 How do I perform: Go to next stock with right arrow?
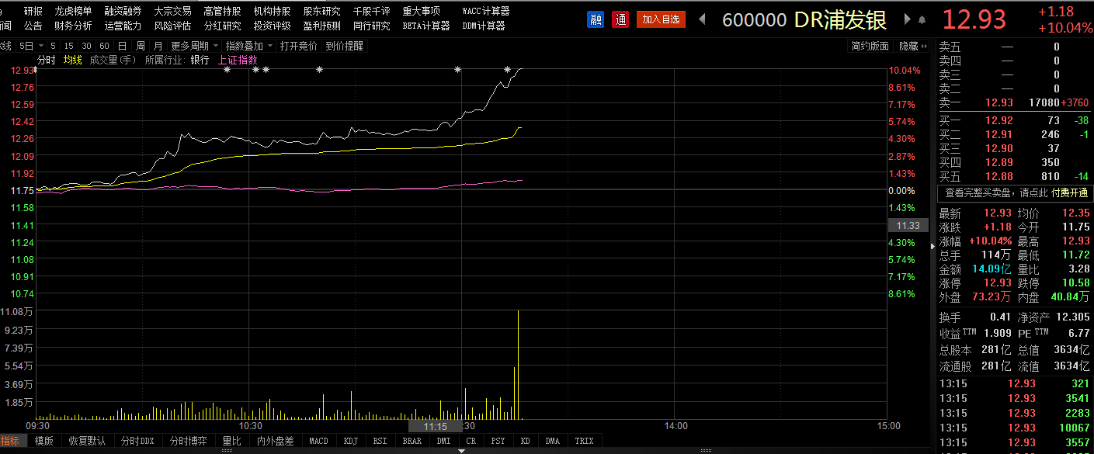905,19
